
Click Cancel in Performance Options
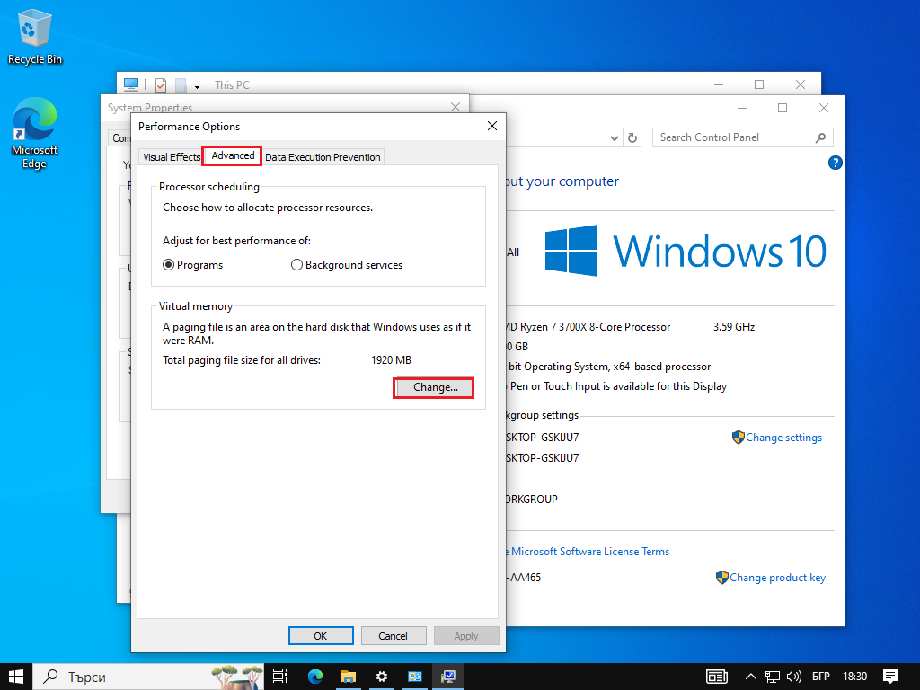tap(393, 636)
